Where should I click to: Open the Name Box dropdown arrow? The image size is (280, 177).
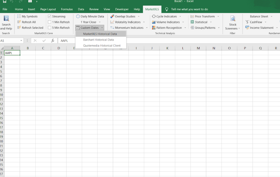coord(21,41)
